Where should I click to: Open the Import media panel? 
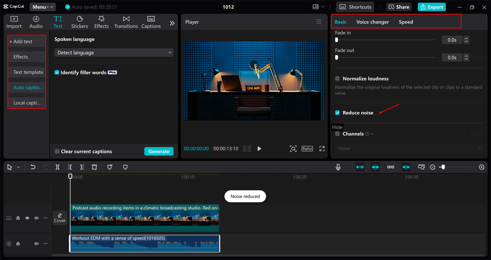14,22
